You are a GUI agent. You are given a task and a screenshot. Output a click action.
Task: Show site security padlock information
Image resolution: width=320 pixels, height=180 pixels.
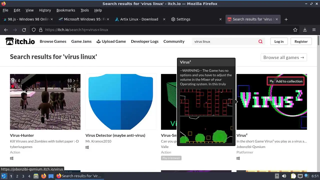[x=41, y=30]
